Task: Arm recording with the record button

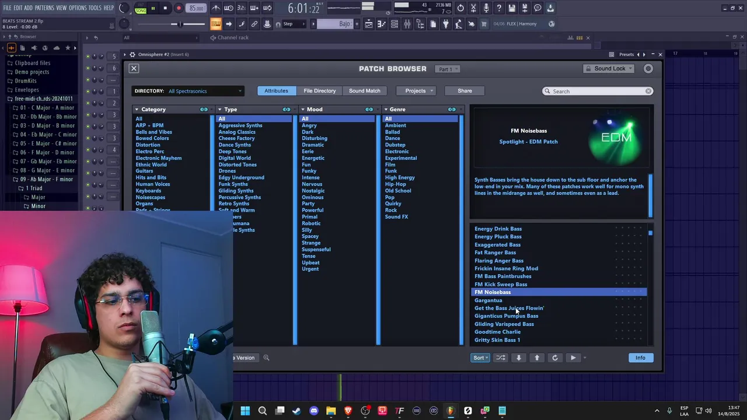Action: tap(179, 8)
